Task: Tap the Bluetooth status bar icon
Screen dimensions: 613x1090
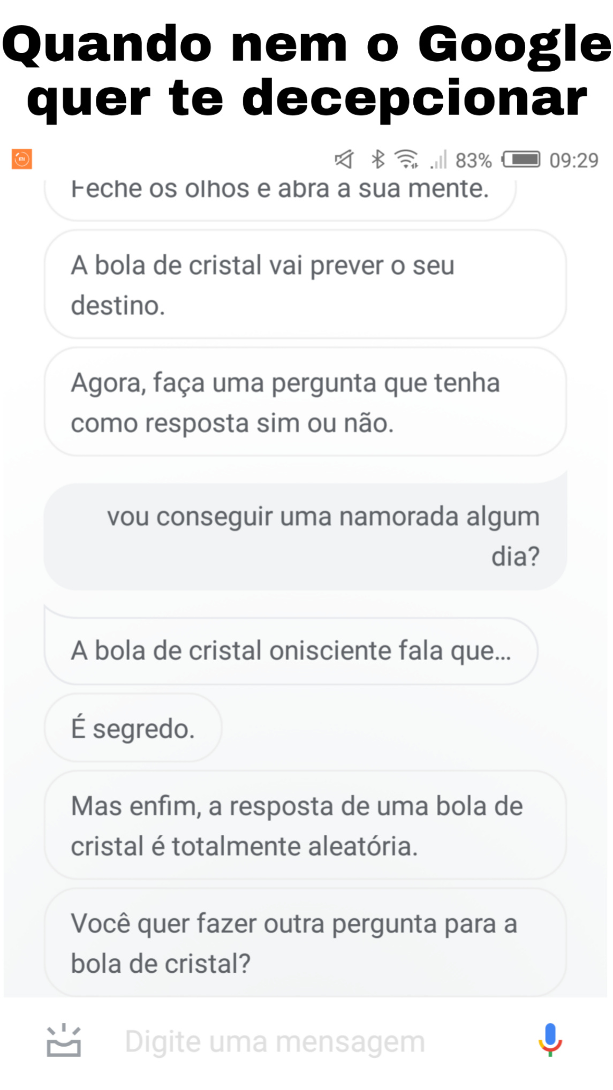Action: [378, 159]
